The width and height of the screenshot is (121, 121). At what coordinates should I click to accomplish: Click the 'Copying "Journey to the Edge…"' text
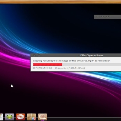pos(71,61)
